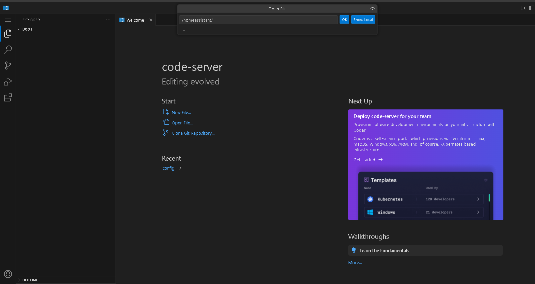This screenshot has height=284, width=535.
Task: Close the Welcome tab
Action: (151, 20)
